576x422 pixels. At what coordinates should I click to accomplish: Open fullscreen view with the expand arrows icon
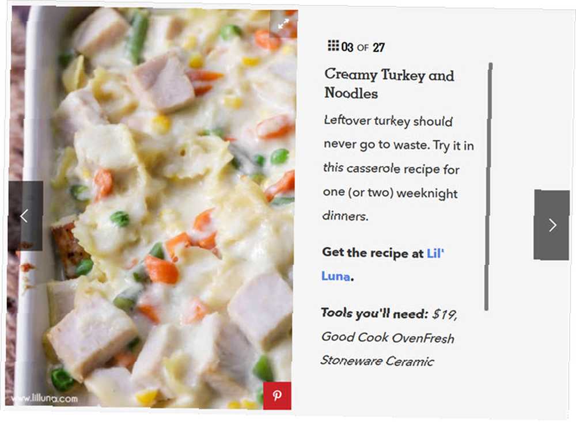point(283,24)
